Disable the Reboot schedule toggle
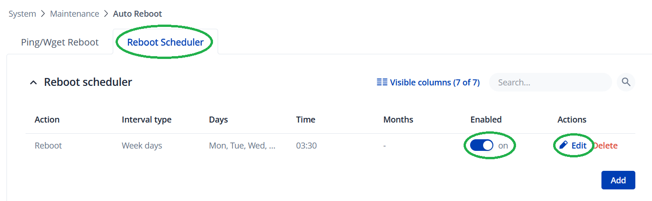Image resolution: width=652 pixels, height=201 pixels. (481, 145)
